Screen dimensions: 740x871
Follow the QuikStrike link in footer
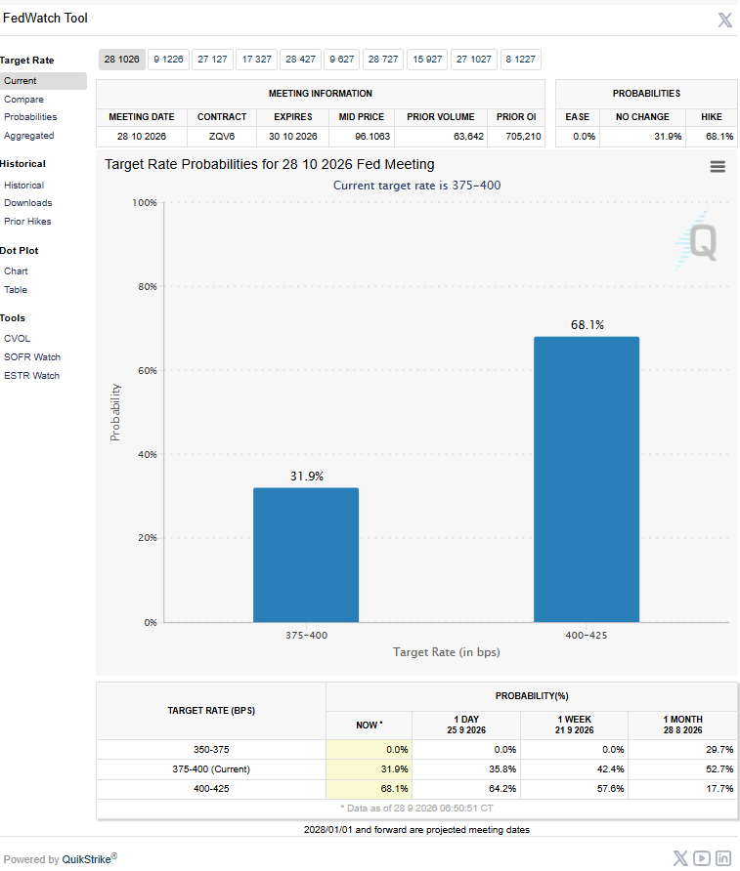[86, 859]
